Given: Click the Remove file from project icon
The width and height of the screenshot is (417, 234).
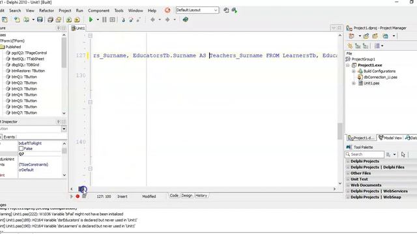Looking at the screenshot, I should pyautogui.click(x=77, y=19).
